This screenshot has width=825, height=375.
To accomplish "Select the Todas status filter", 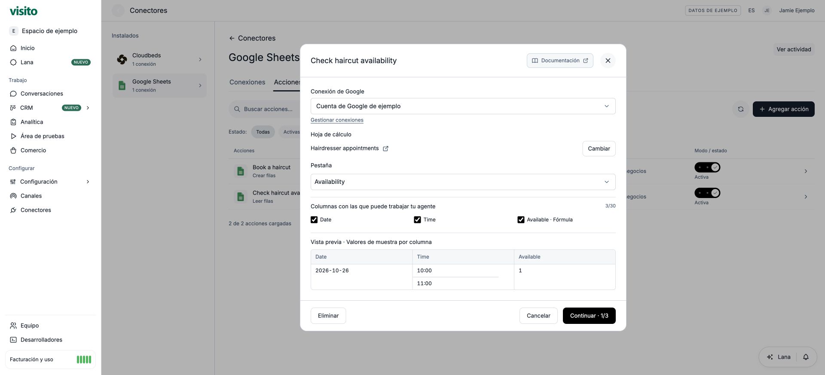I will coord(263,132).
